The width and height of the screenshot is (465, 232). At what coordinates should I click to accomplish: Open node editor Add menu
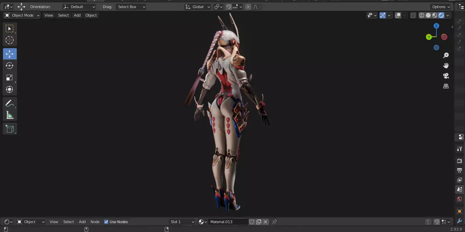pyautogui.click(x=82, y=222)
